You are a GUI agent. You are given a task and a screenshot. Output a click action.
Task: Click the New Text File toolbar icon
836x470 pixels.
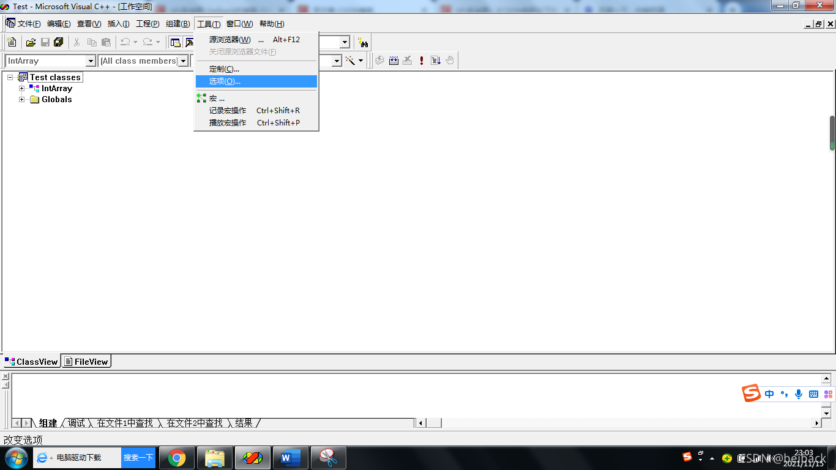[11, 42]
